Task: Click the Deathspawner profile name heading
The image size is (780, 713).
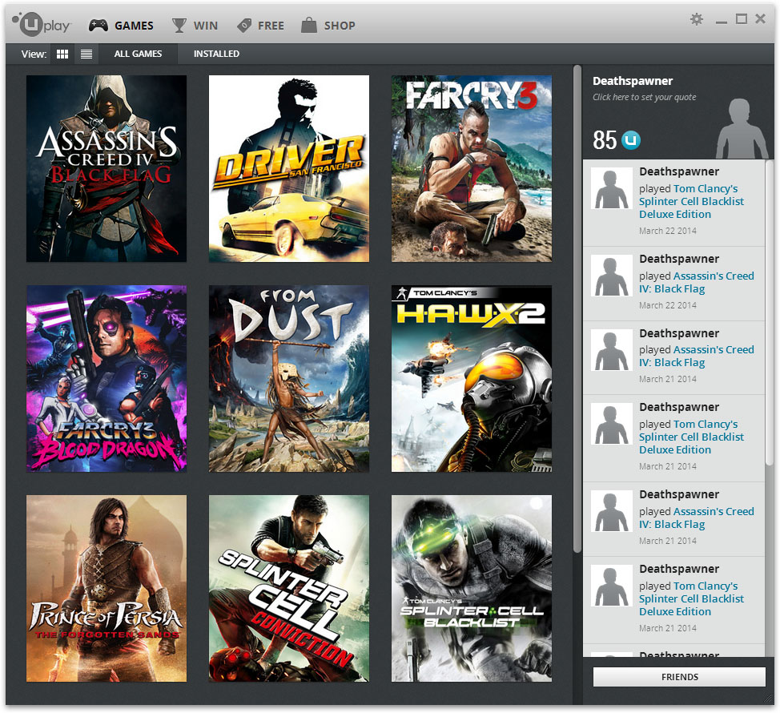Action: point(633,81)
